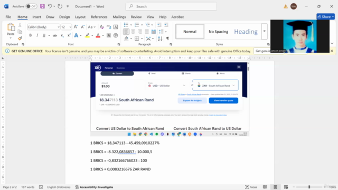Screen dimensions: 338x190
Task: Open the References tab
Action: click(99, 17)
